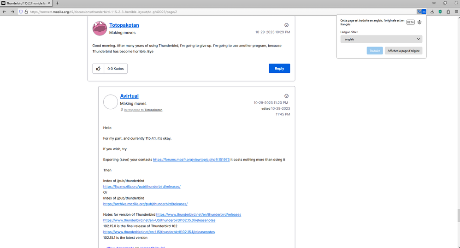This screenshot has width=460, height=248.
Task: Open the 102.15.0 release notes link
Action: (159, 220)
